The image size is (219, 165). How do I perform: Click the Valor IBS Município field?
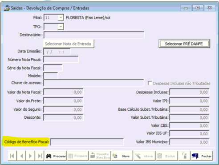point(190,142)
